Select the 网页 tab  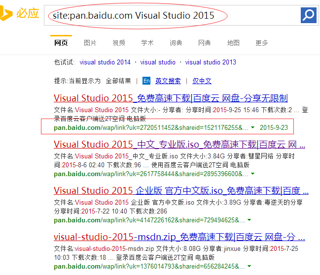61,43
